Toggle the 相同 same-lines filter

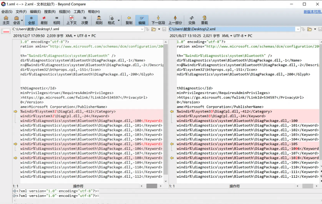click(x=57, y=20)
